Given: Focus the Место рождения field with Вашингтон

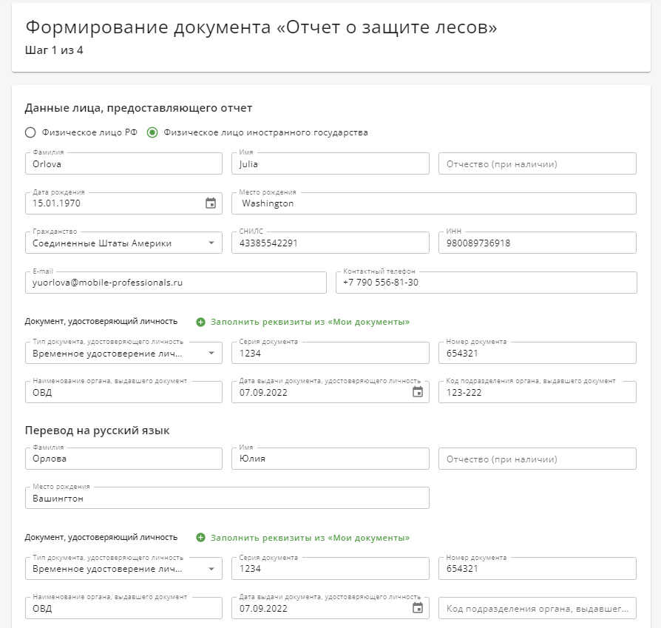Looking at the screenshot, I should [227, 498].
